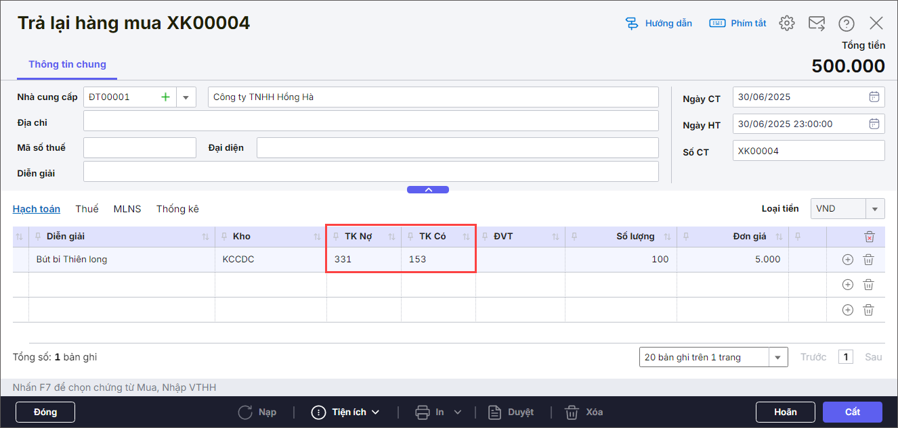Open the Loại tiền VND dropdown
This screenshot has height=428, width=898.
click(875, 209)
